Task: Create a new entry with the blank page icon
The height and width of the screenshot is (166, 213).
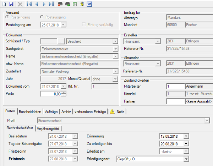Action: 4,4
